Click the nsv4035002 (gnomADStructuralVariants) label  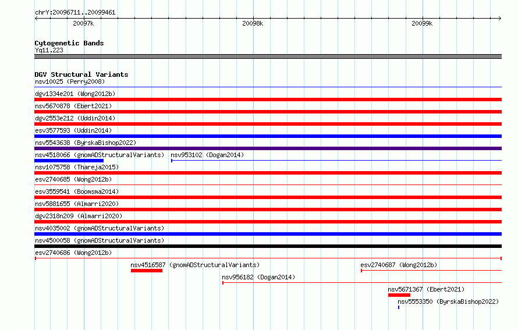pos(100,228)
